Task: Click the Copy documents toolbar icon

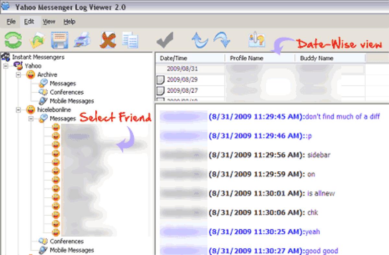Action: coord(130,41)
